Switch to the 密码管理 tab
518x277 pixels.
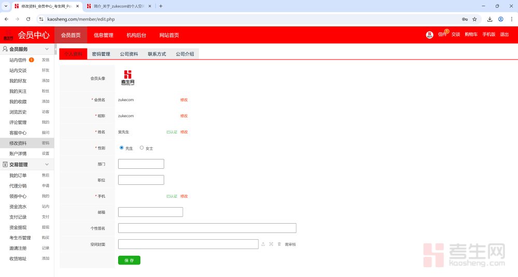tap(101, 54)
